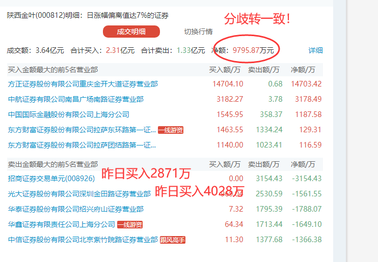Open 东方财富证券拉萨团结路第一证券 link
The image size is (378, 262).
[82, 145]
